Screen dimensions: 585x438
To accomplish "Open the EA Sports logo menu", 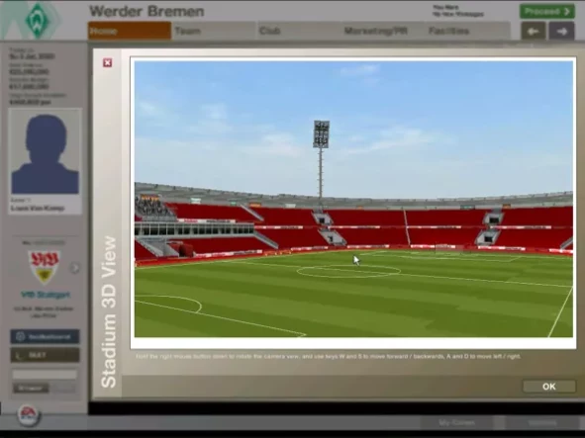I will 29,415.
